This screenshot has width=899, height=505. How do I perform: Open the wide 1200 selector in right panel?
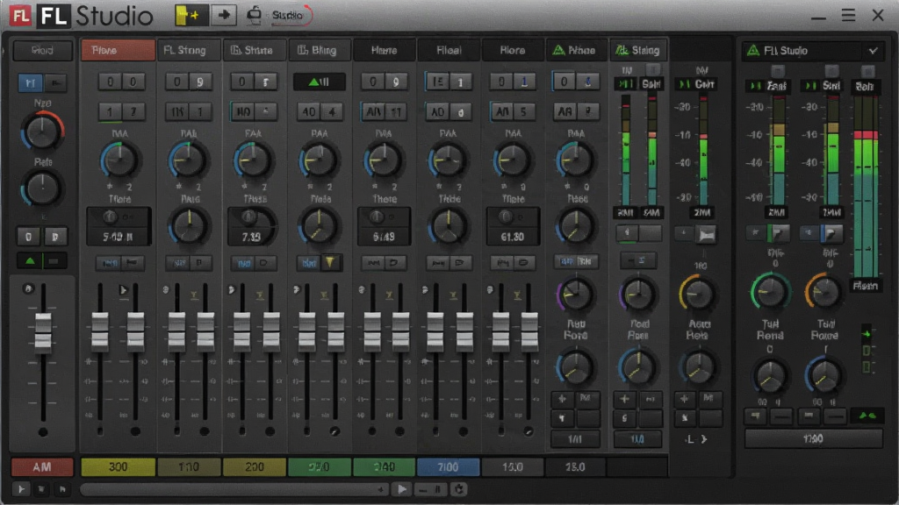(x=813, y=438)
